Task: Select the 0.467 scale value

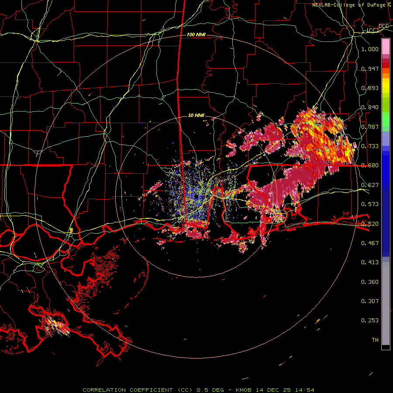Action: pyautogui.click(x=370, y=243)
